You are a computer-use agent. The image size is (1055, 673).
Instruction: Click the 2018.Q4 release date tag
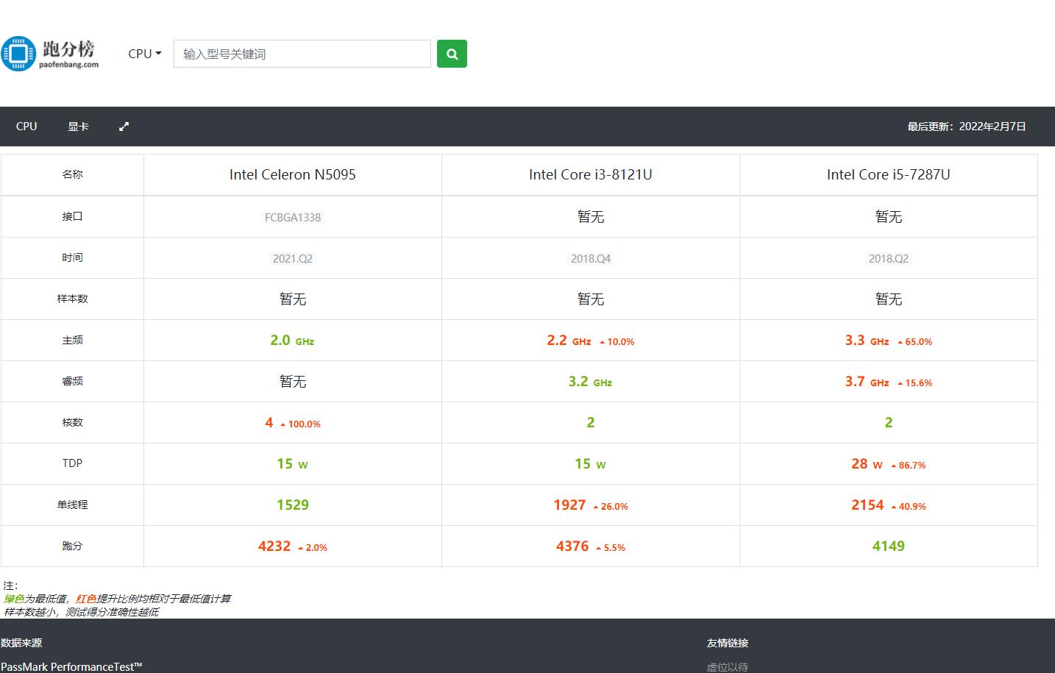(590, 259)
